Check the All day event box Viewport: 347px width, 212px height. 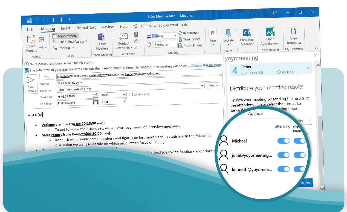click(x=131, y=95)
